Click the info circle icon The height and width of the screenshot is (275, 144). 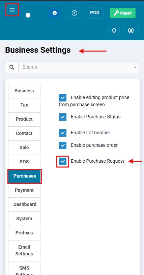pos(28,15)
